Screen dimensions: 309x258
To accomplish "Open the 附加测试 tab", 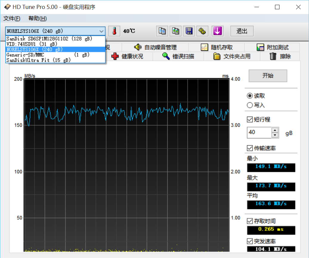I will [x=272, y=47].
